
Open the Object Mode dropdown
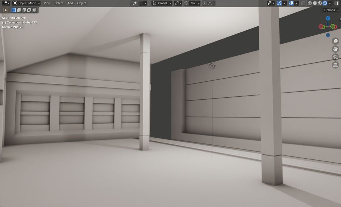point(26,3)
